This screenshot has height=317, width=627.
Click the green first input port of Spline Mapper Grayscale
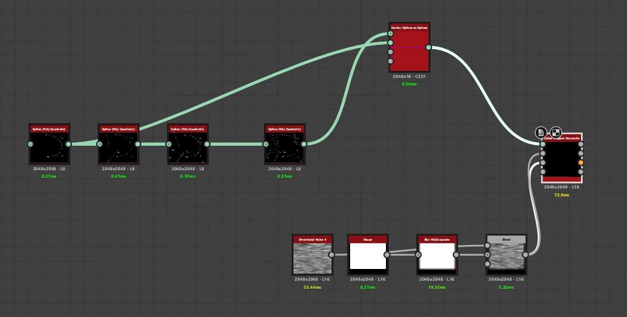(x=543, y=144)
